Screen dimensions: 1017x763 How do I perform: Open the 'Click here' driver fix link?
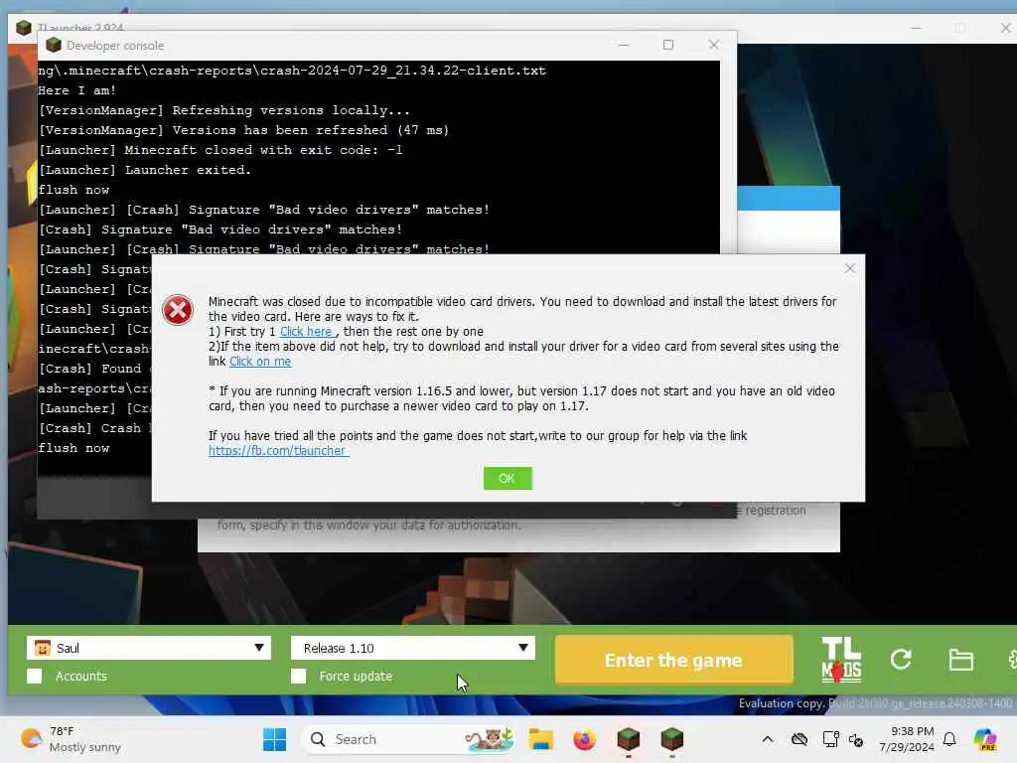pos(307,332)
